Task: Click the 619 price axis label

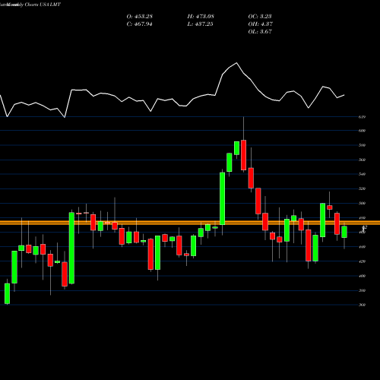Action: (x=362, y=117)
